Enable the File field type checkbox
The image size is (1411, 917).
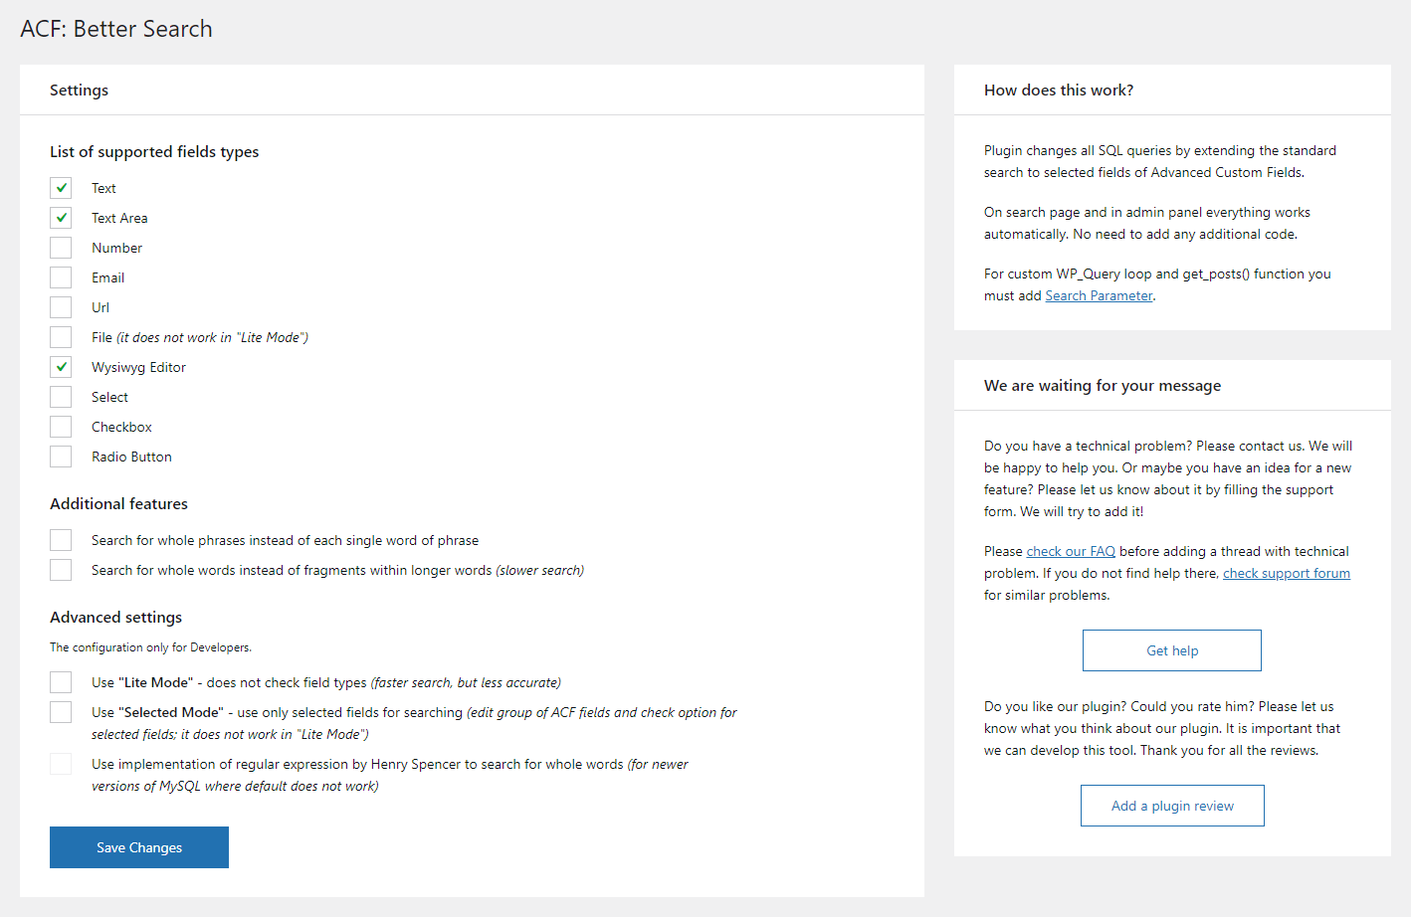61,337
